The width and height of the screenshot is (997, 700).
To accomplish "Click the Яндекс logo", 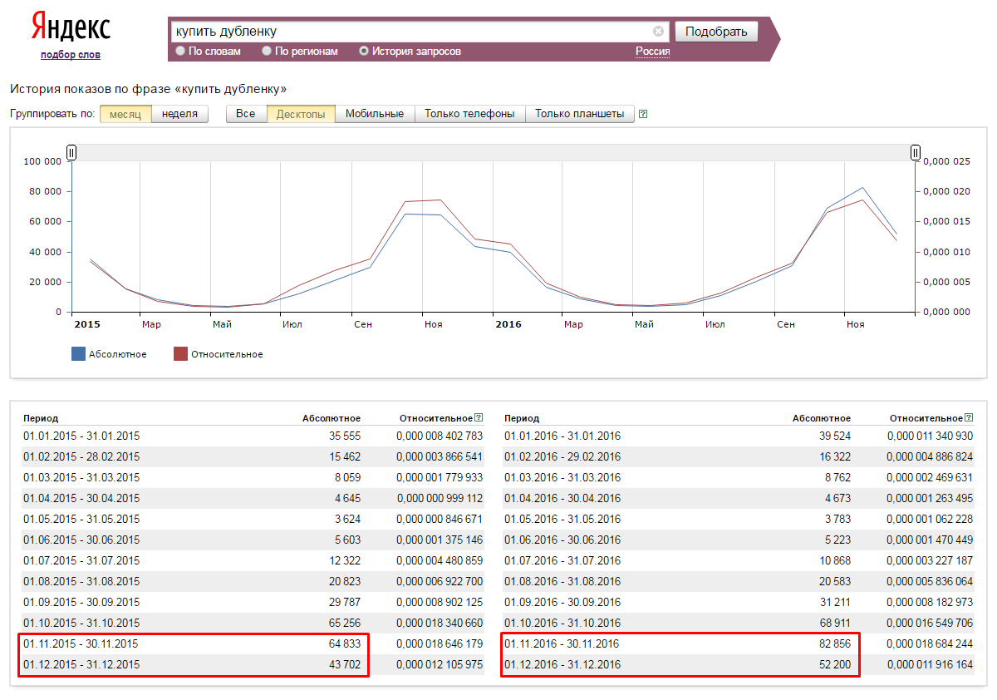I will [x=71, y=27].
